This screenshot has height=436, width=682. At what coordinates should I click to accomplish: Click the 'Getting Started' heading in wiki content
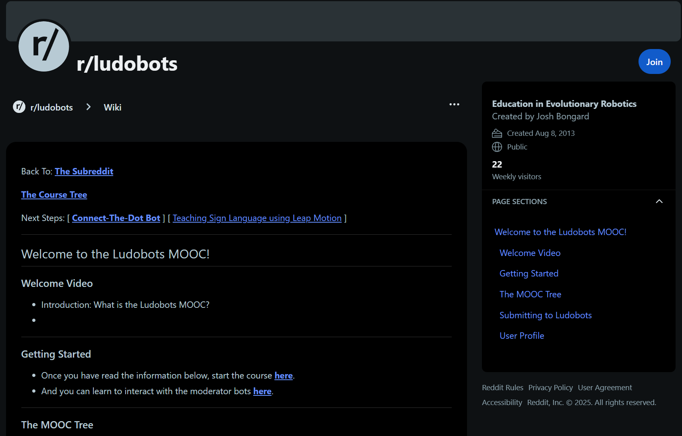pos(56,354)
